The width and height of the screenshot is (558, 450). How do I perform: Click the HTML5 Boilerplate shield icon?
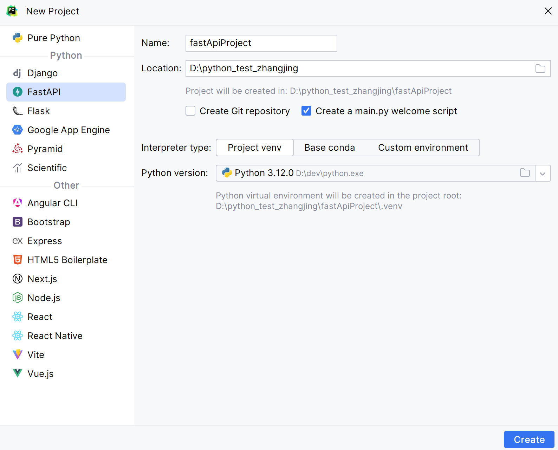click(x=18, y=260)
